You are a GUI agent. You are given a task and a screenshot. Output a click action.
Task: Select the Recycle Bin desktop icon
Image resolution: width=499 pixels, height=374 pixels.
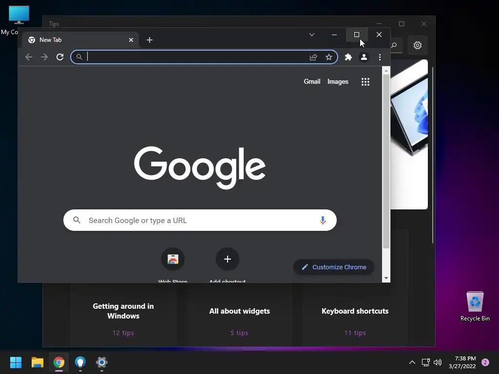[475, 306]
